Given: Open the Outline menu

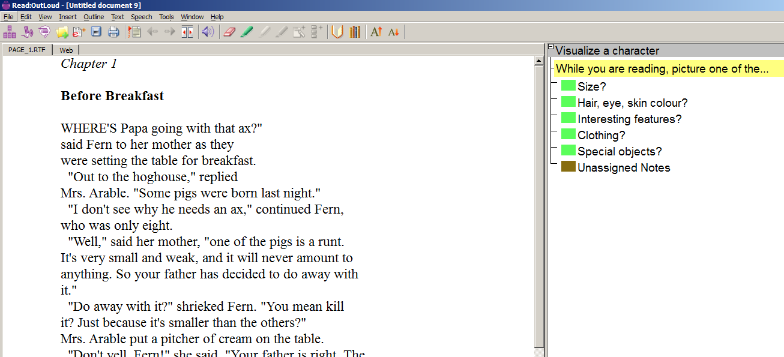Looking at the screenshot, I should (94, 17).
